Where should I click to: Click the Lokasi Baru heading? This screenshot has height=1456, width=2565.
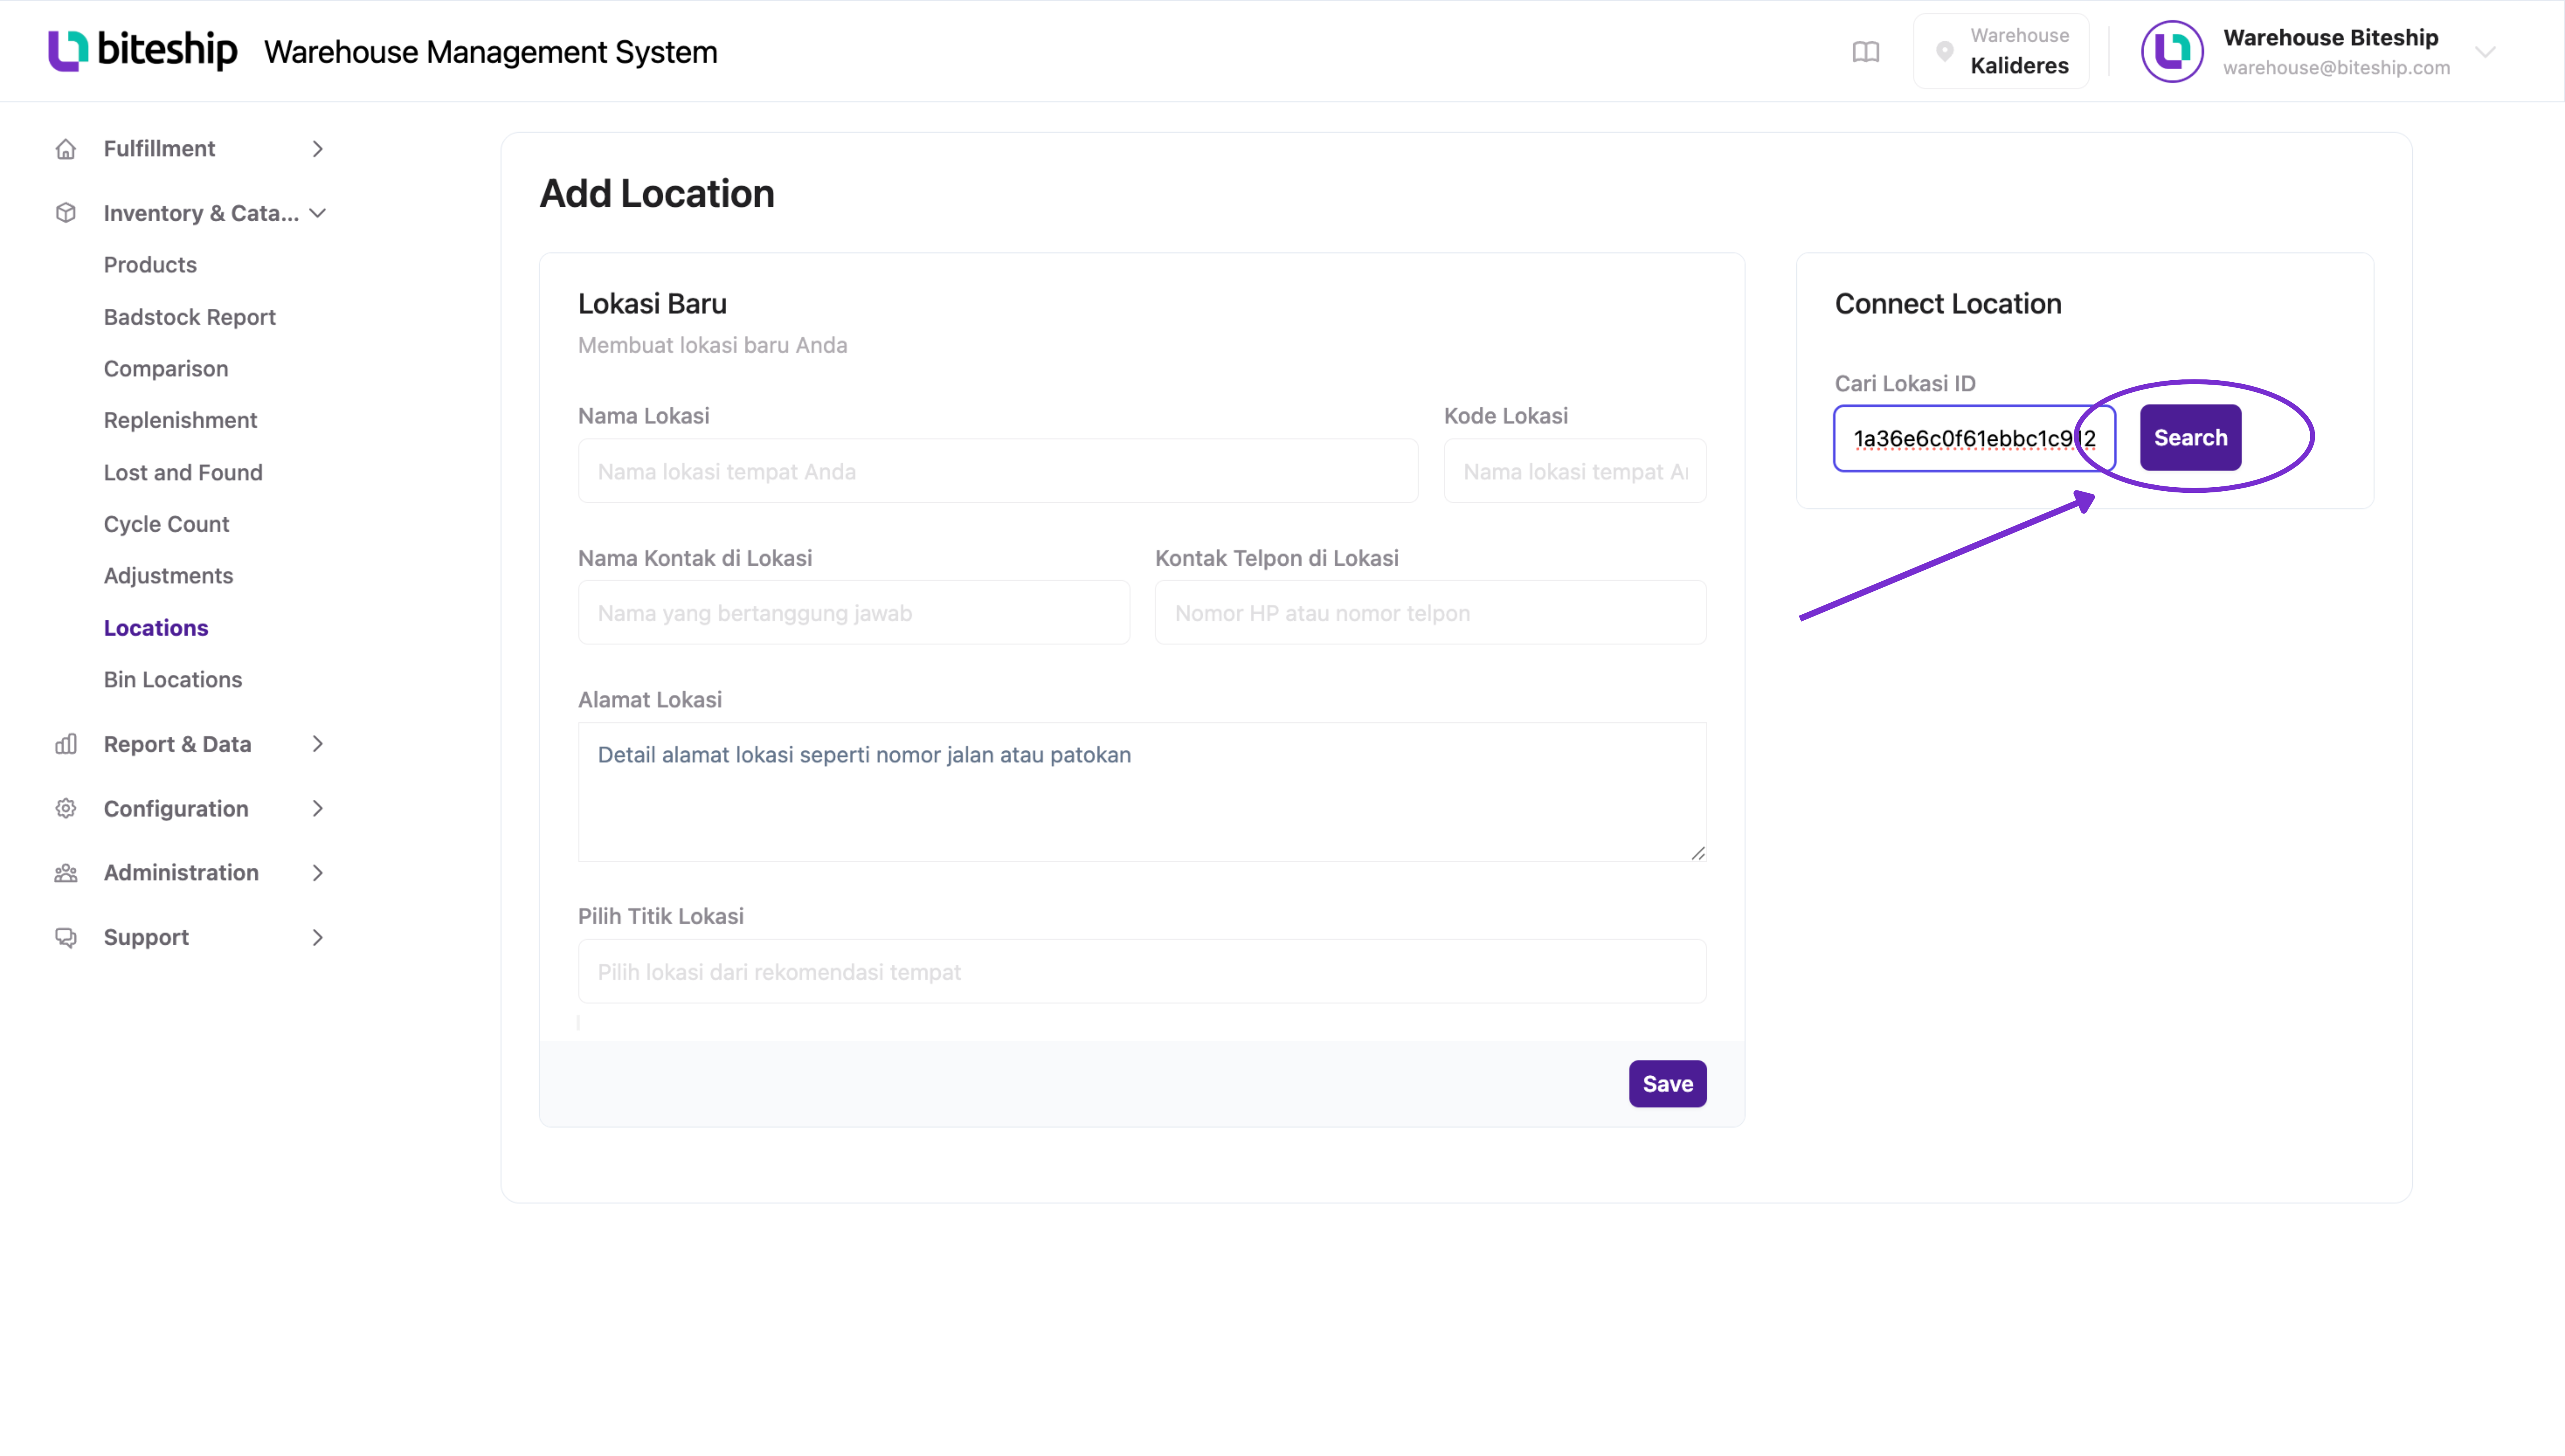[652, 304]
